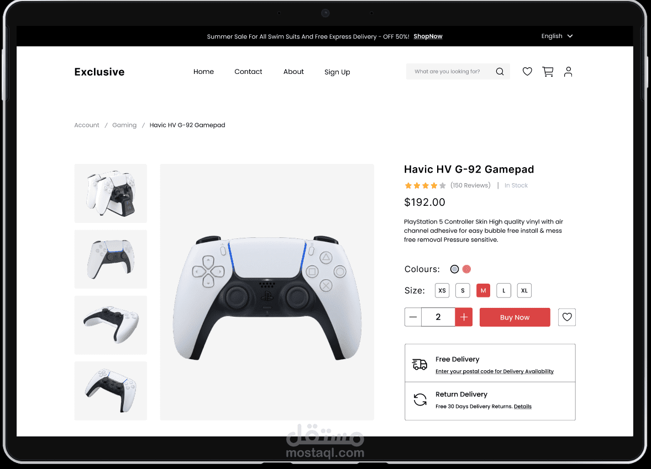Increase quantity with the plus button
The image size is (651, 469).
[464, 317]
